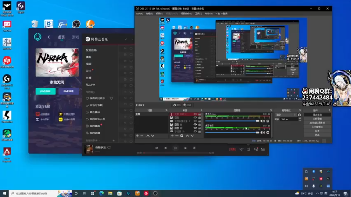This screenshot has height=197, width=351.
Task: Open the 工具 menu in OBS
Action: click(199, 14)
